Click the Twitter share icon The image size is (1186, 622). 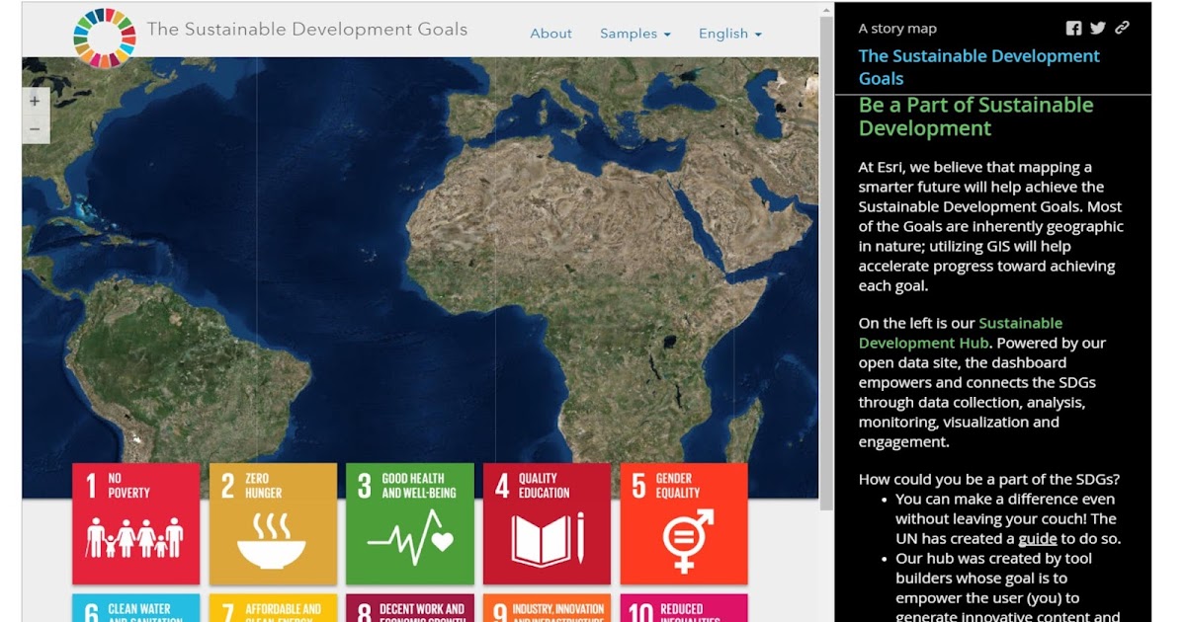point(1097,28)
